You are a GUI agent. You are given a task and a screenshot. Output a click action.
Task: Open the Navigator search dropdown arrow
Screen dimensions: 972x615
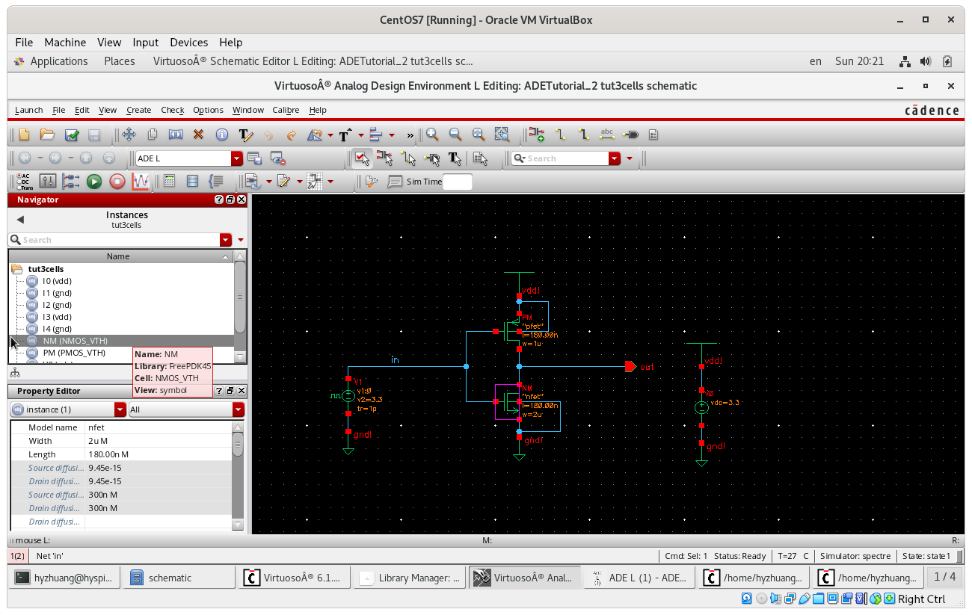(x=226, y=240)
